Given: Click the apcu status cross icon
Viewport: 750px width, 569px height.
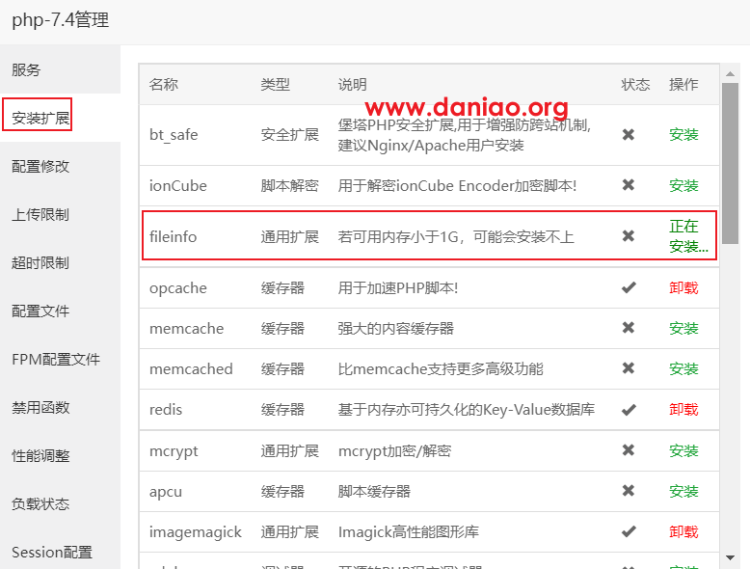Looking at the screenshot, I should (628, 491).
